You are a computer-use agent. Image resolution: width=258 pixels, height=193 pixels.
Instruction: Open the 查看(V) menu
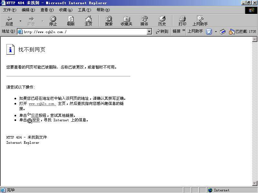tap(47, 10)
